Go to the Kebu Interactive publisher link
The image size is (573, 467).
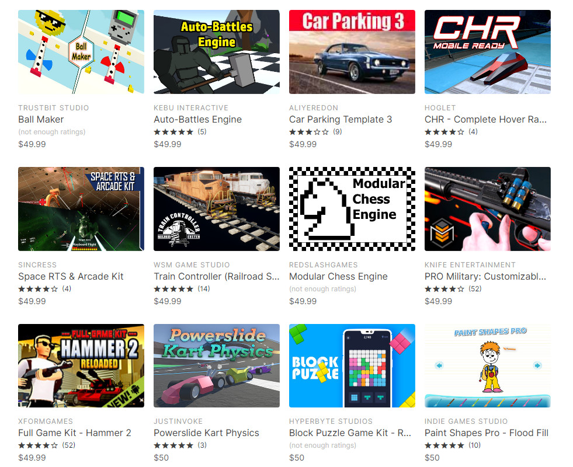tap(191, 108)
